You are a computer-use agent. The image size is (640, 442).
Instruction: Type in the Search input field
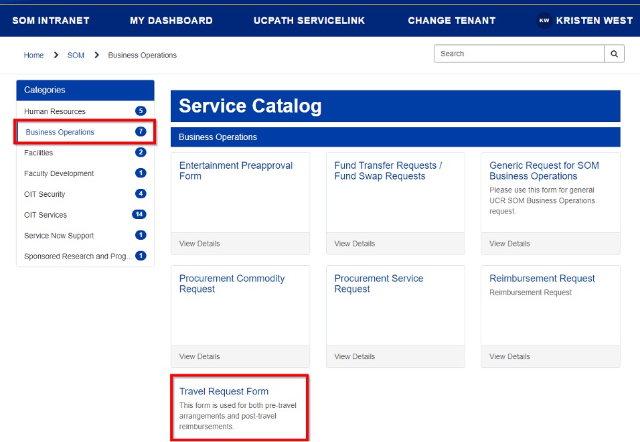519,54
